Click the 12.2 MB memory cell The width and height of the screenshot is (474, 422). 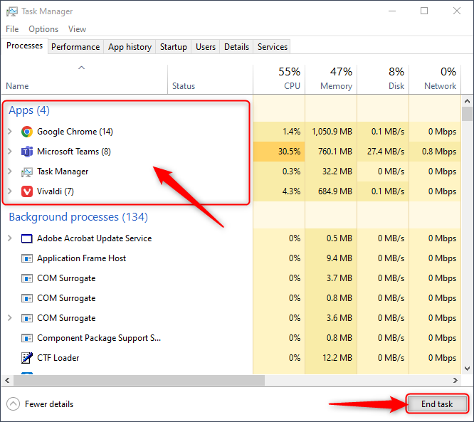coord(331,358)
